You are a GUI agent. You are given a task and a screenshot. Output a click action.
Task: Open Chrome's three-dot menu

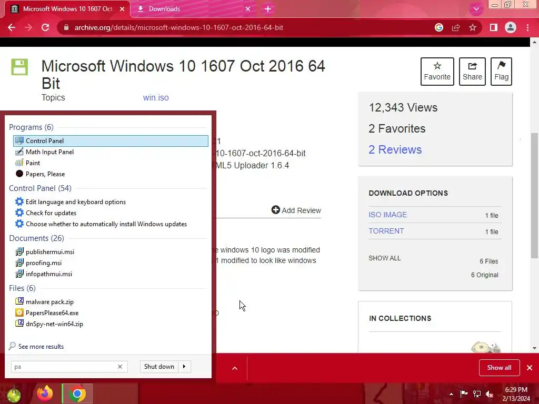(527, 27)
